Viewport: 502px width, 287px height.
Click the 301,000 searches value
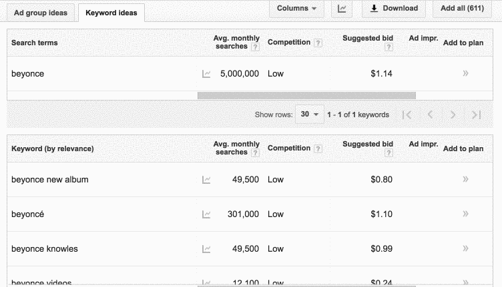pos(243,214)
